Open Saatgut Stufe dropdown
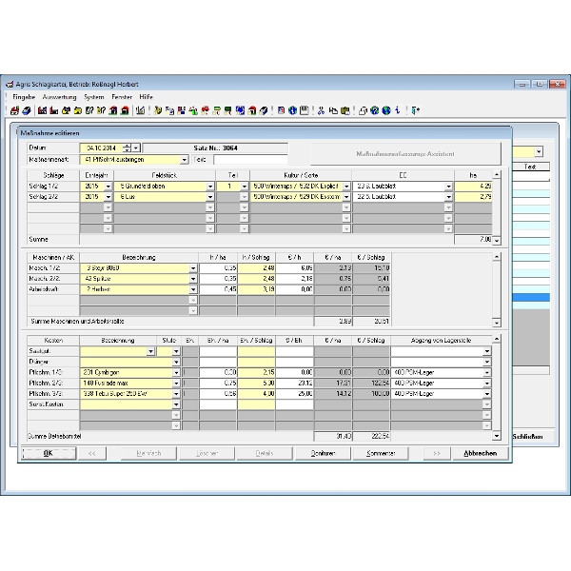Viewport: 571px width, 571px height. pos(176,351)
